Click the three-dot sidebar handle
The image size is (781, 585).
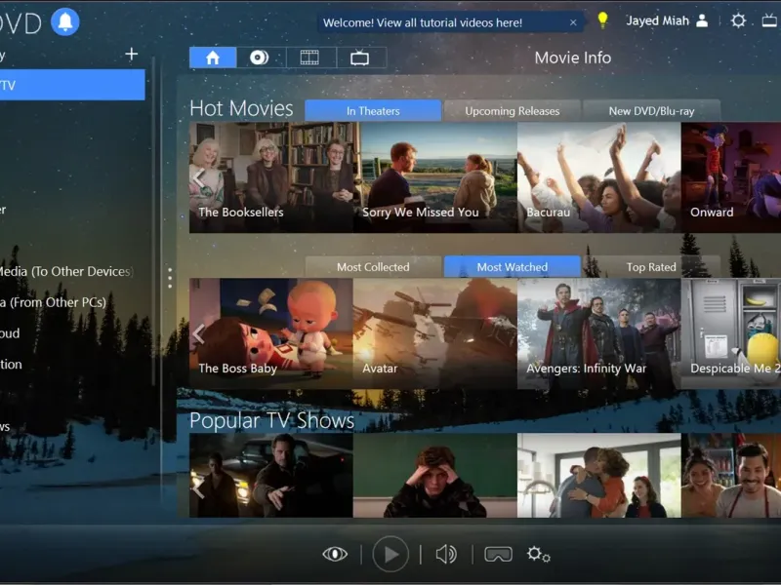pos(170,278)
